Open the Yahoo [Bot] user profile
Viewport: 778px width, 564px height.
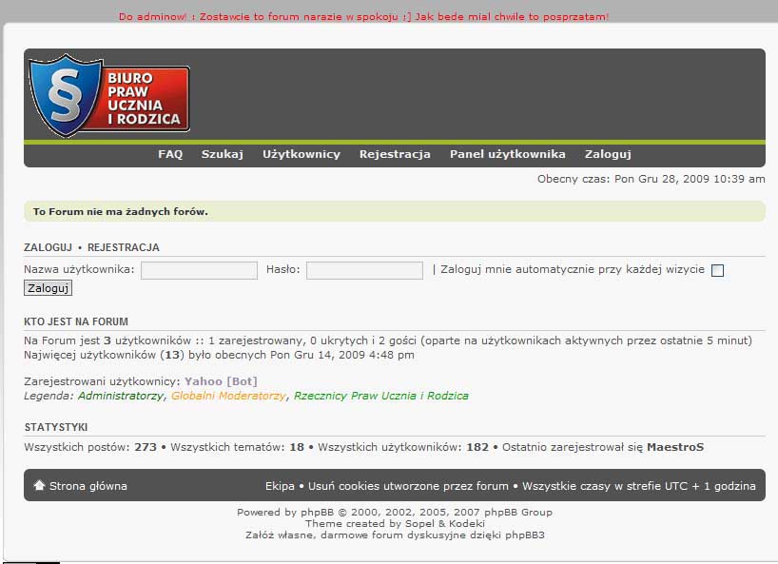pyautogui.click(x=221, y=381)
